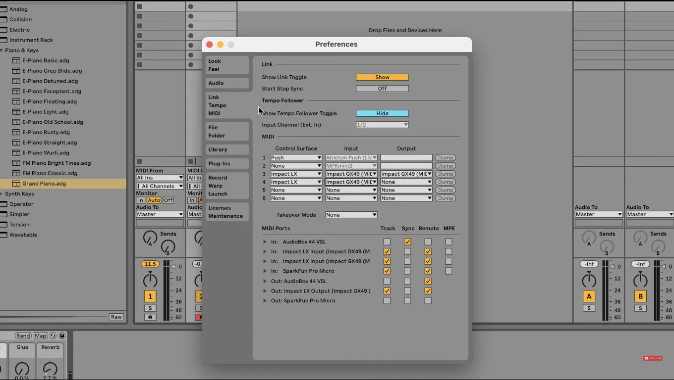Uncheck Sync for In: AudioBox 44 VSL
Screen dimensions: 674x380
tap(407, 242)
